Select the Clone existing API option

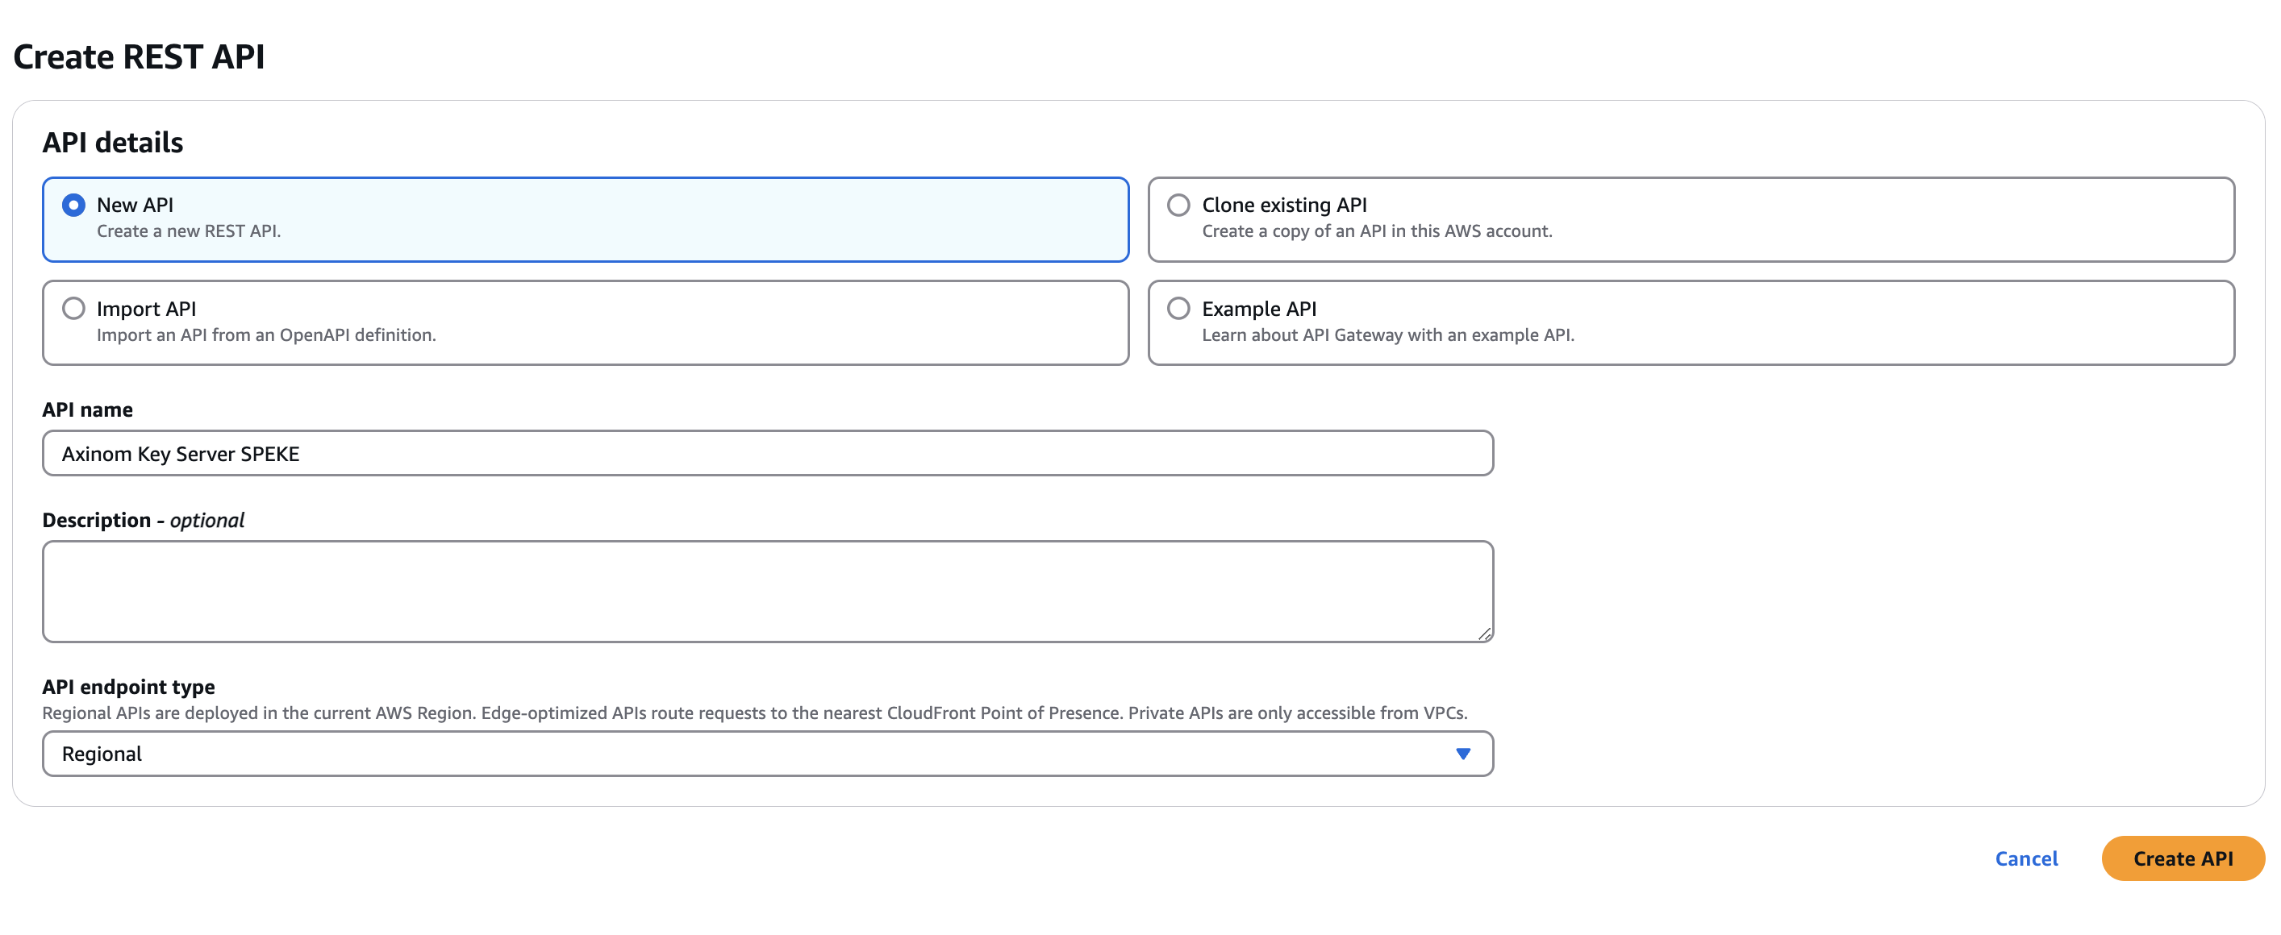coord(1178,206)
